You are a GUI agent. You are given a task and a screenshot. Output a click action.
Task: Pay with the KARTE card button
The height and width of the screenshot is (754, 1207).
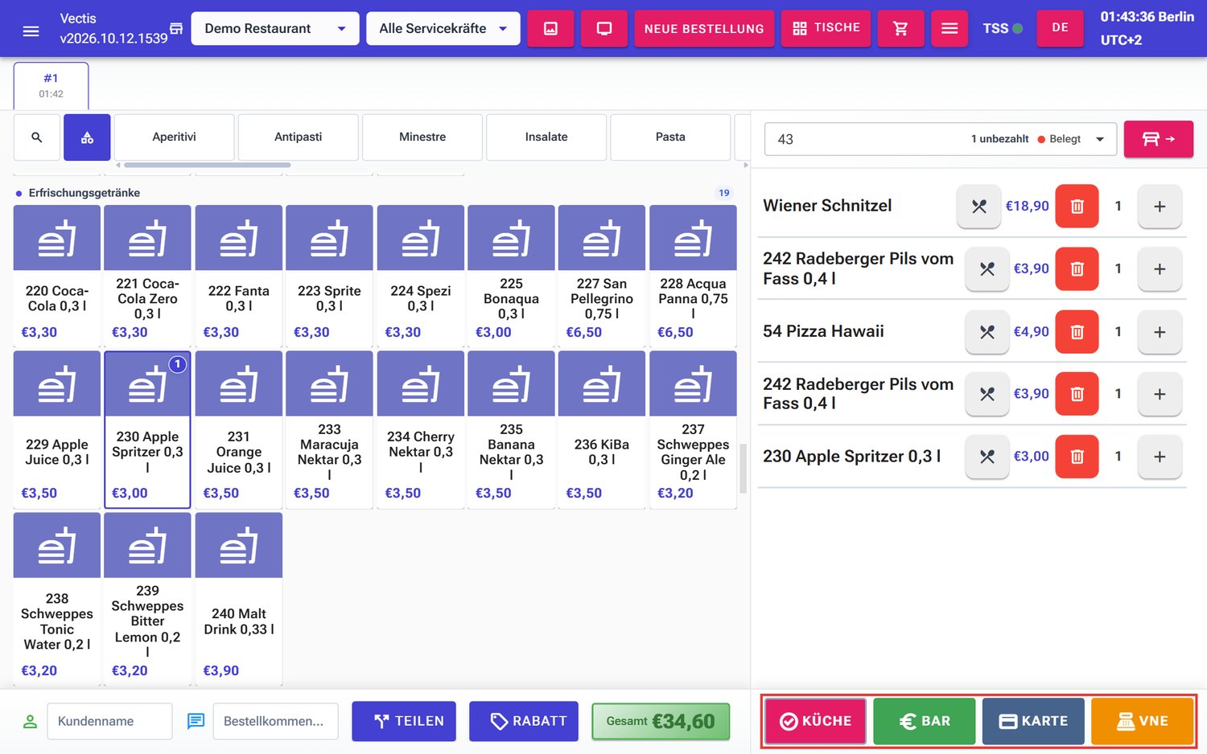click(1033, 721)
